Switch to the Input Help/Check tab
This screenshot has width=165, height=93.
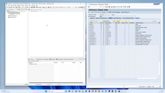click(x=117, y=18)
